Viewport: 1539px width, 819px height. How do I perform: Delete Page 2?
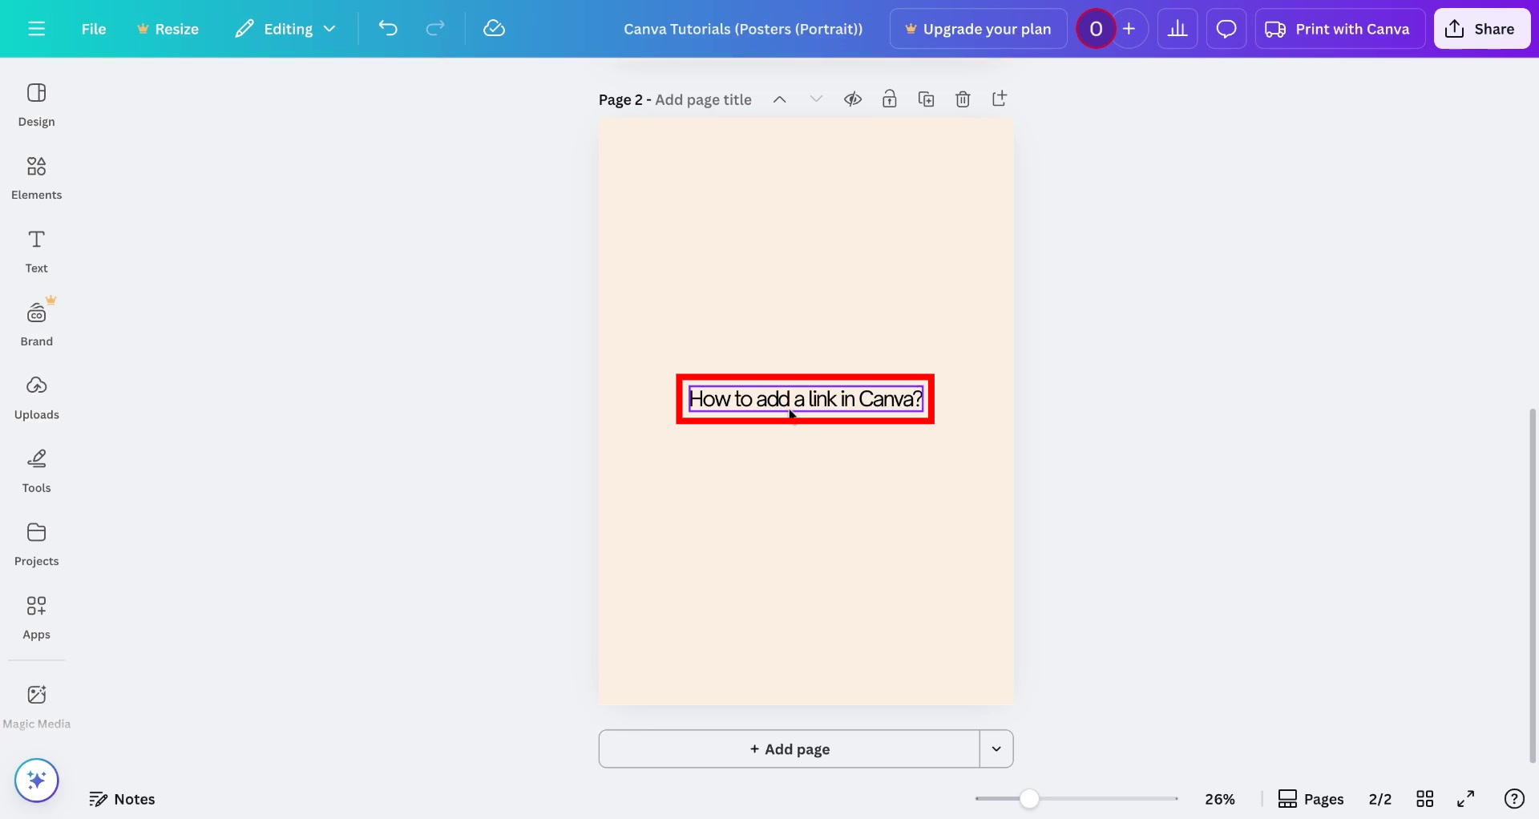tap(963, 99)
